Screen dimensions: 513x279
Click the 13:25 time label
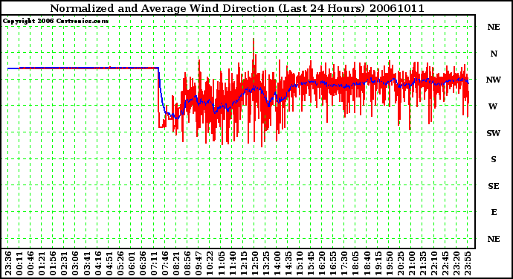(x=266, y=263)
